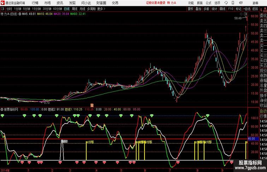Open the 行情 menu
This screenshot has width=267, height=172.
35,3
